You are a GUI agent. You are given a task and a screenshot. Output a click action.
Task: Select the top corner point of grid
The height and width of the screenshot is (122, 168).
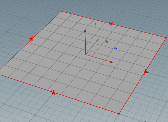61,11
